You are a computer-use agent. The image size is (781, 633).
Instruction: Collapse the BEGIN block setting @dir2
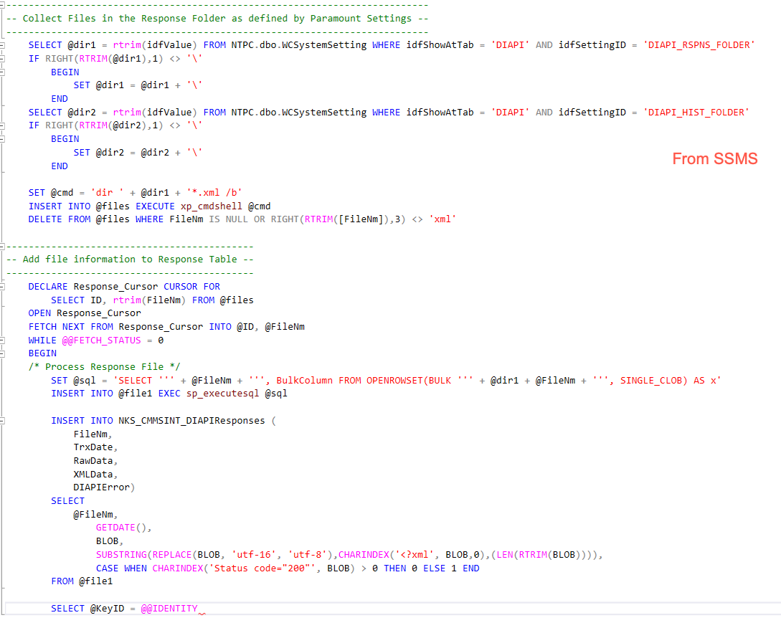2,139
